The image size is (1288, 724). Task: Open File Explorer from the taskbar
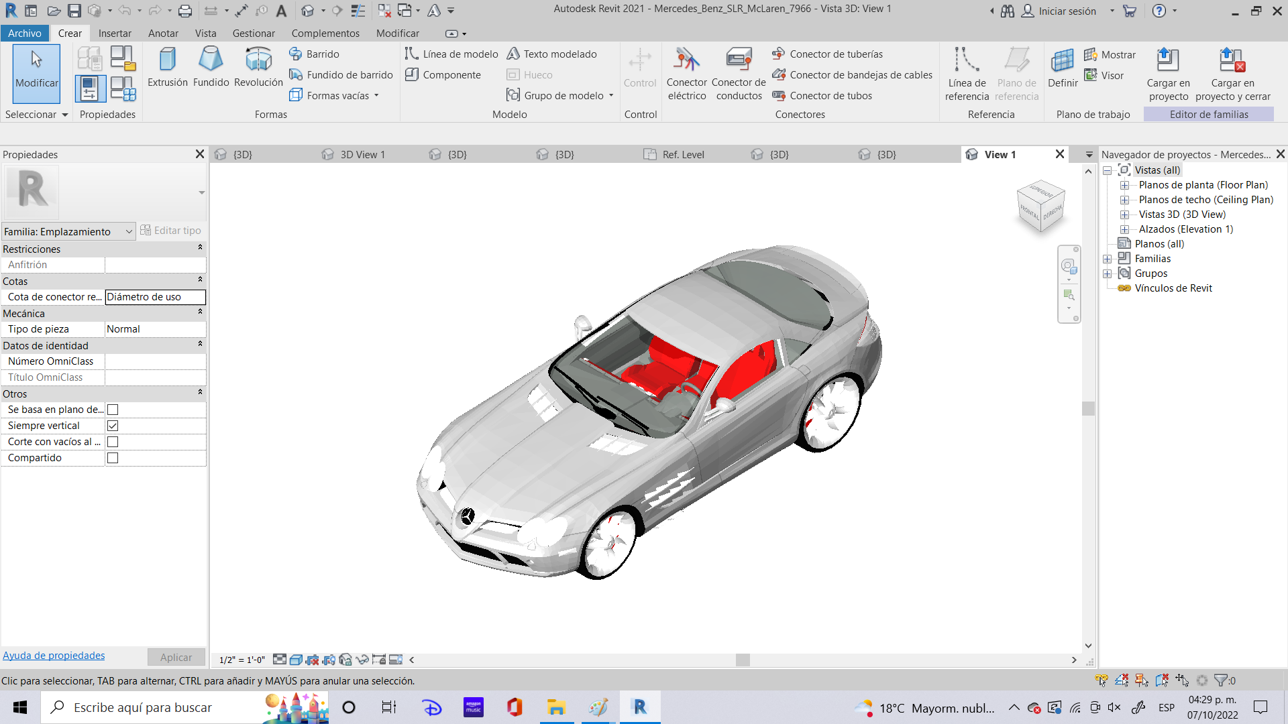(556, 707)
